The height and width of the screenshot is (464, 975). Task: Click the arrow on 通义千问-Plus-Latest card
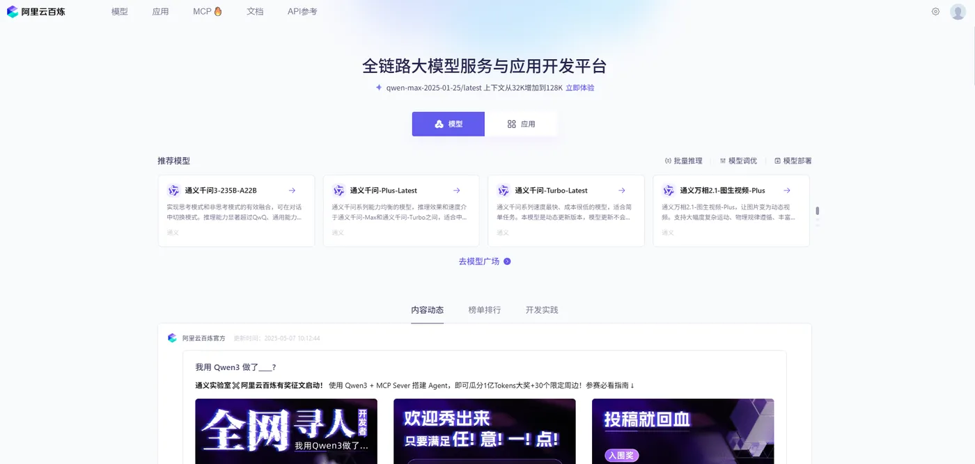point(457,191)
